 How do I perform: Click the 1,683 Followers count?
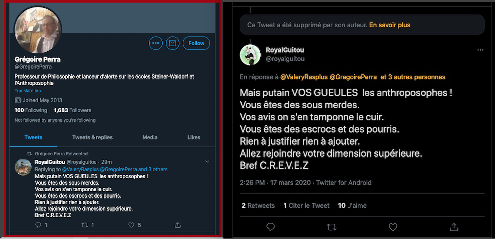(x=72, y=110)
